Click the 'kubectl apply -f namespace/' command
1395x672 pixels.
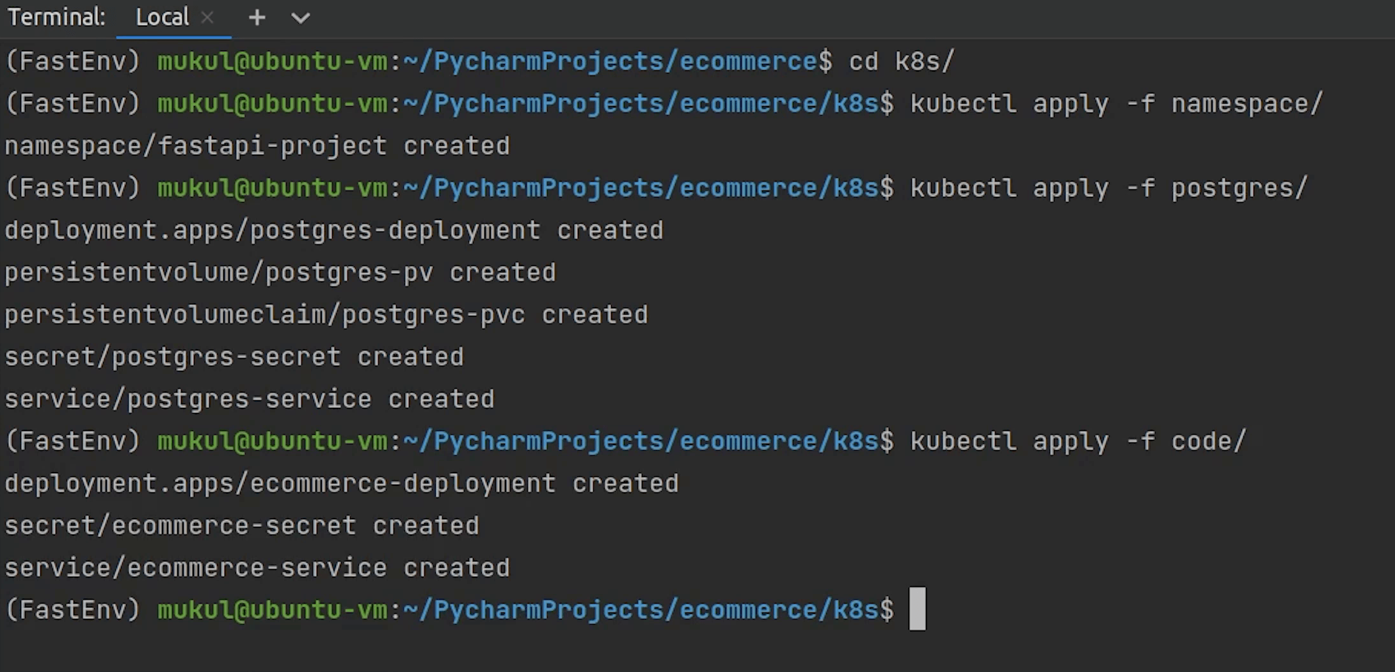[x=1116, y=104]
